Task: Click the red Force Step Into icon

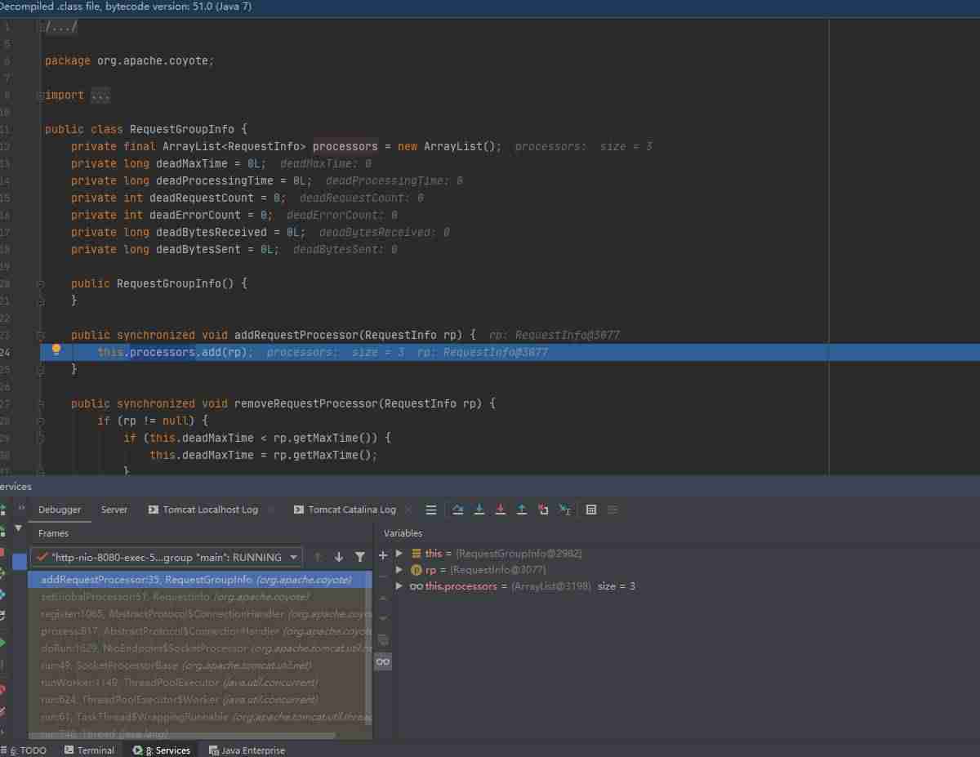Action: point(501,510)
